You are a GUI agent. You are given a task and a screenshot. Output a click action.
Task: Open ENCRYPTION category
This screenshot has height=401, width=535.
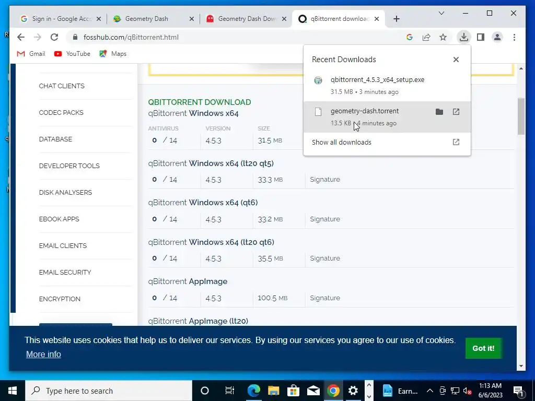(x=60, y=299)
